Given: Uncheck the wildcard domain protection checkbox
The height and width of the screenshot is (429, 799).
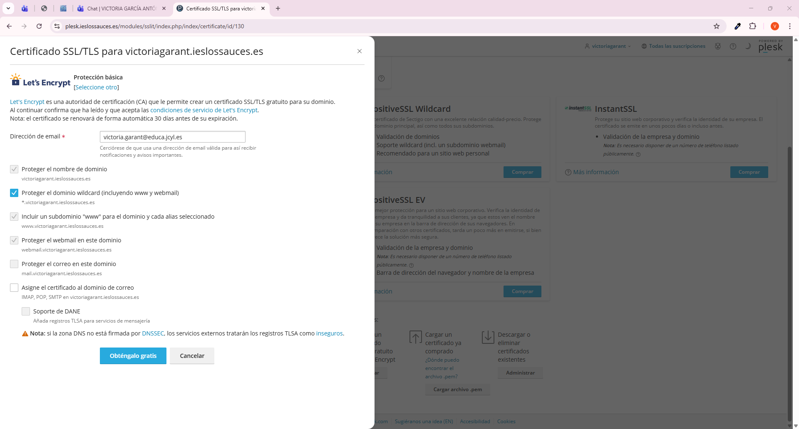Looking at the screenshot, I should click(x=14, y=193).
